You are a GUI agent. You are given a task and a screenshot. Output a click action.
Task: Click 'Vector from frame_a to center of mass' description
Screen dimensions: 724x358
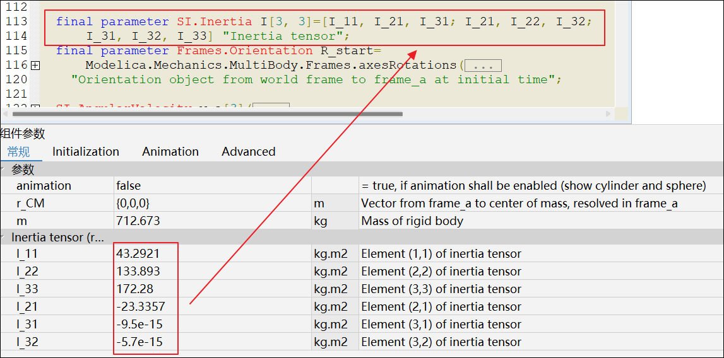[519, 203]
